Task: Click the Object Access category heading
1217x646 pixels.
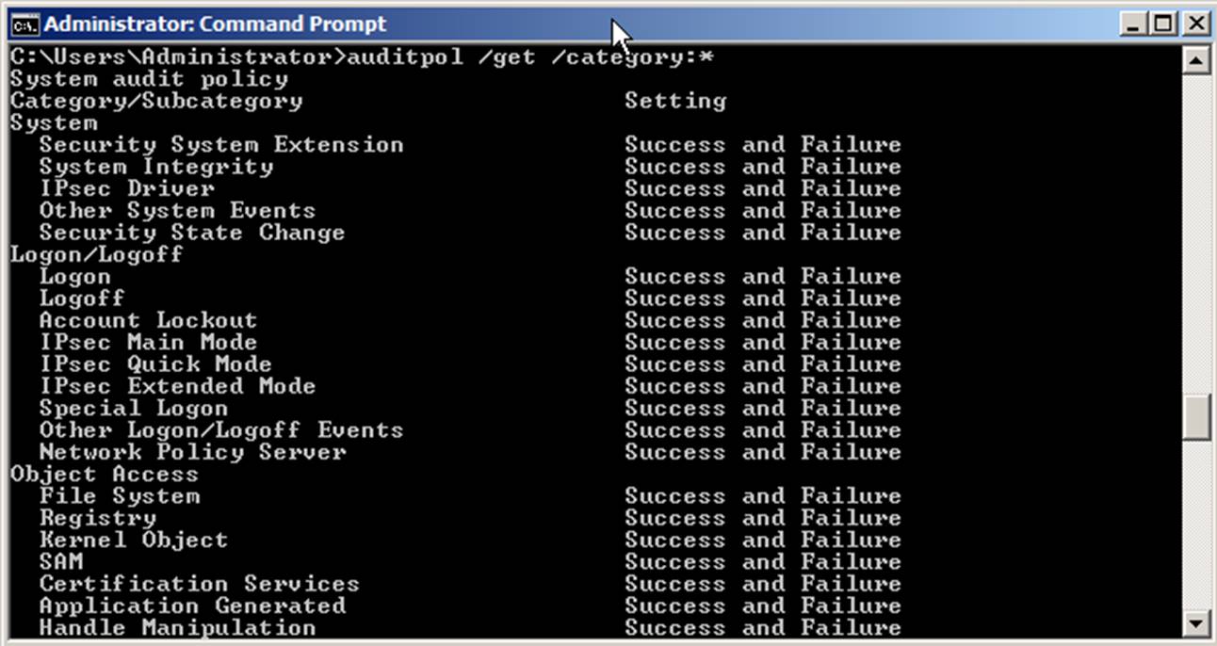Action: [104, 474]
